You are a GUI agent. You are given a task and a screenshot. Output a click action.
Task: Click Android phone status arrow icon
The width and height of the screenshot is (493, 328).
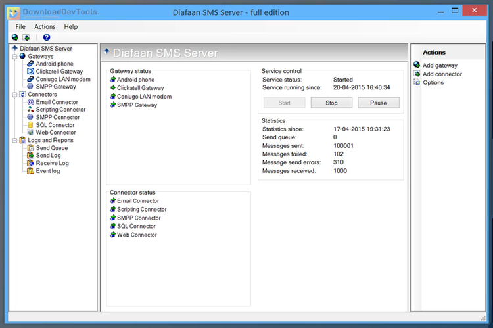[x=113, y=80]
